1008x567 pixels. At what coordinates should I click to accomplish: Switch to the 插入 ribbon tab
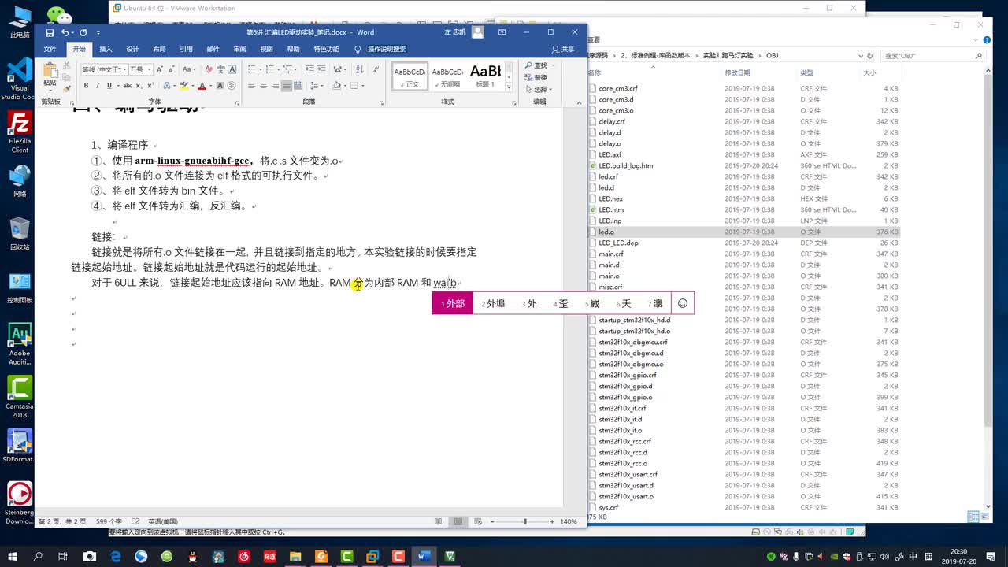pos(106,49)
